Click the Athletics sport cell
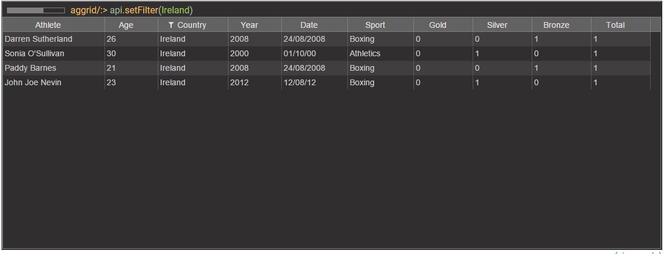Screen dimensions: 664x254 tap(365, 53)
